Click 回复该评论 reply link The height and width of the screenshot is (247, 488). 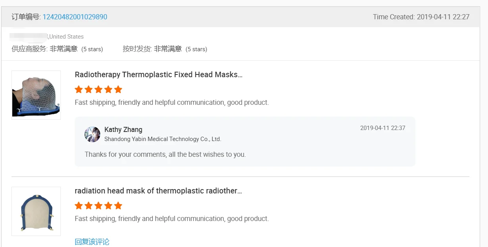(x=92, y=241)
